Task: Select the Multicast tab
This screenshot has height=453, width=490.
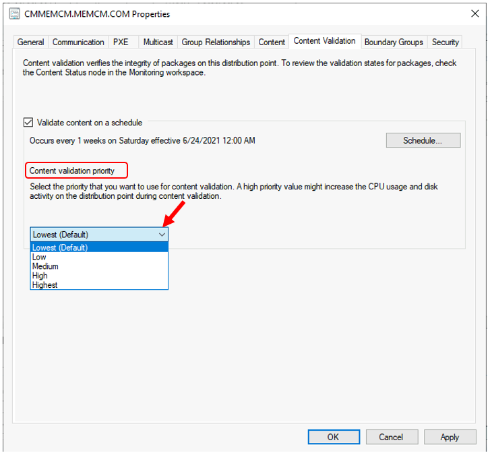Action: click(x=158, y=42)
